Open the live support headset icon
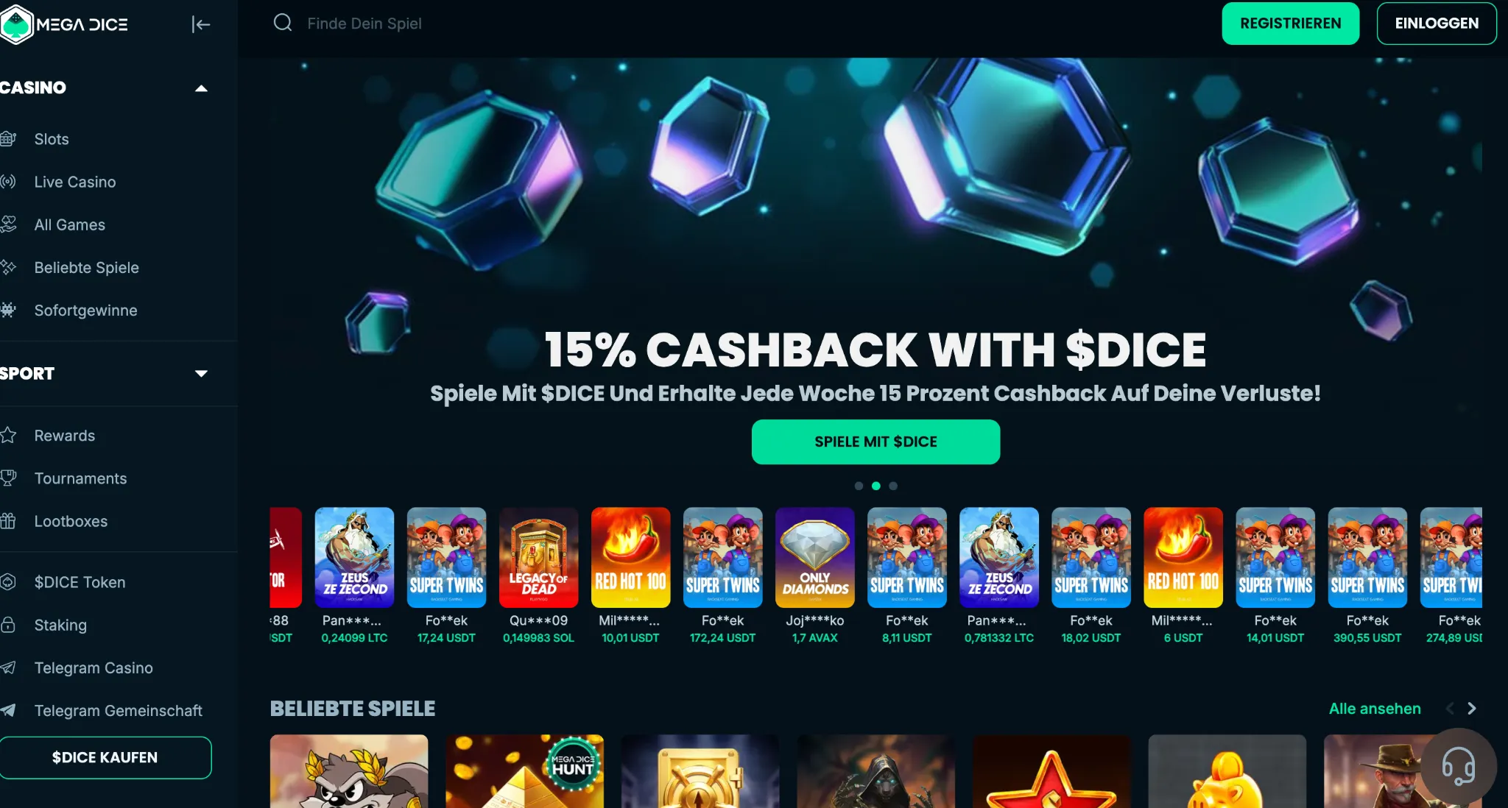The width and height of the screenshot is (1508, 808). coord(1458,766)
